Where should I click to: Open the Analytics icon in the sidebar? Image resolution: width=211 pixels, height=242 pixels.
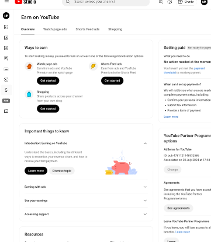tap(6, 48)
